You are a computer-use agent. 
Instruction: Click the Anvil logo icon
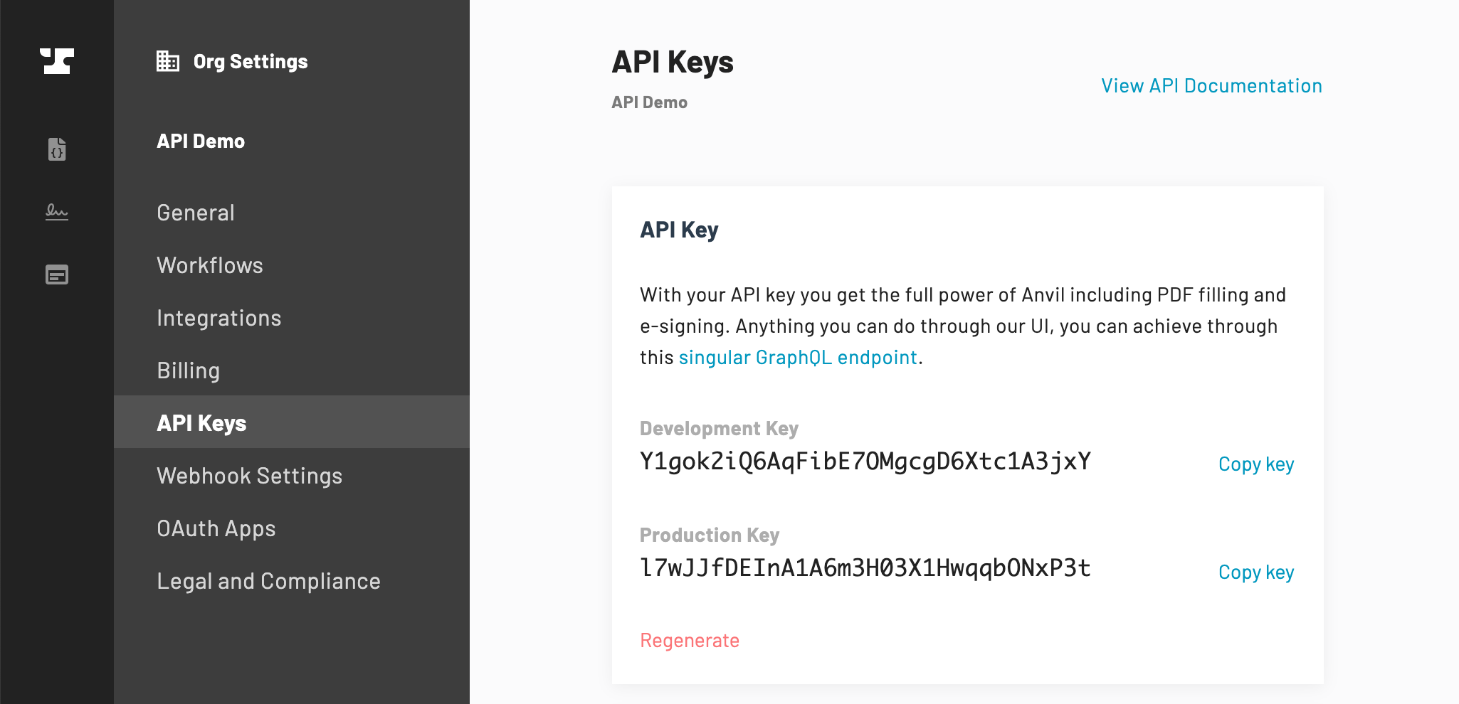[57, 61]
